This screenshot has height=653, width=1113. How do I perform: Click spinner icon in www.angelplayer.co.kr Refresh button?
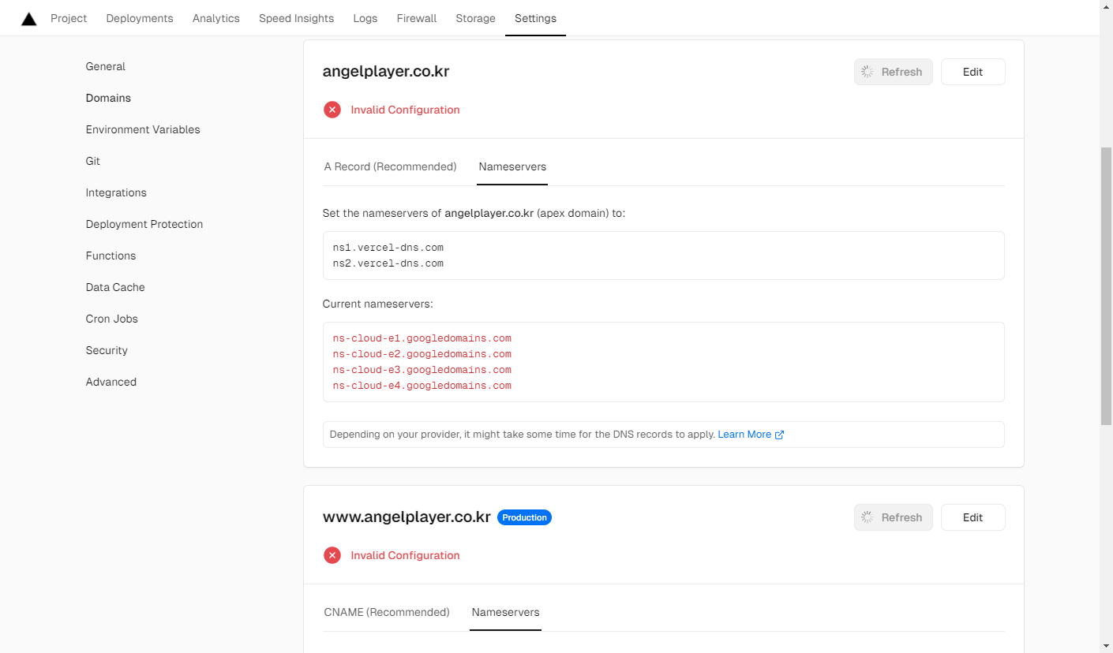coord(868,517)
